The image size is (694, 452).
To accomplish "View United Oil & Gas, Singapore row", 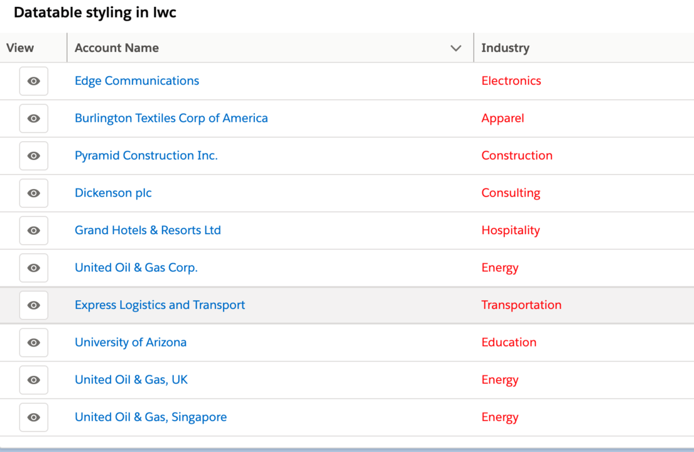I will pyautogui.click(x=34, y=417).
